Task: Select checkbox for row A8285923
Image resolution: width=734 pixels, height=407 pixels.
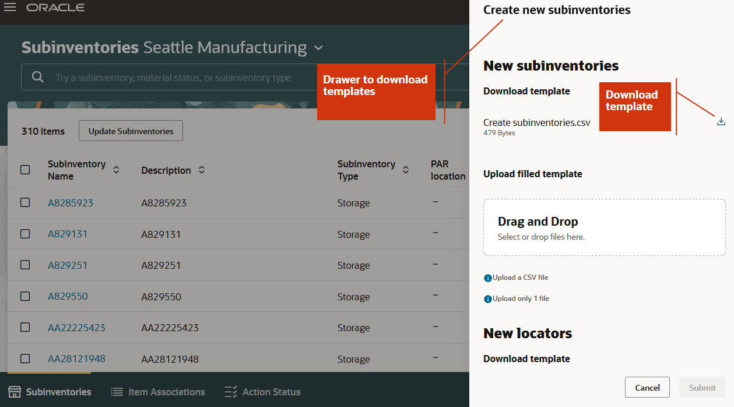Action: click(x=25, y=202)
